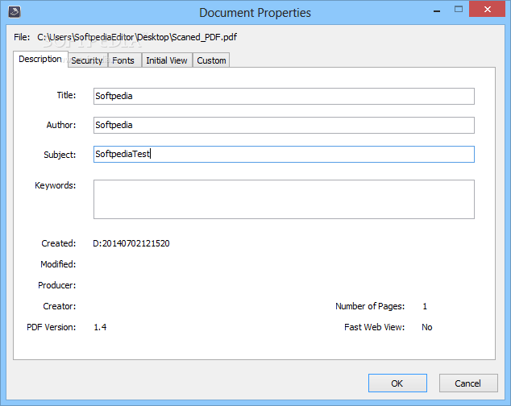Open the Custom tab
Screen dimensions: 511x406
point(211,60)
